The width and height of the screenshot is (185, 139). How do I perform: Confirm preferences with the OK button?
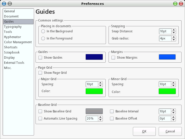144,131
